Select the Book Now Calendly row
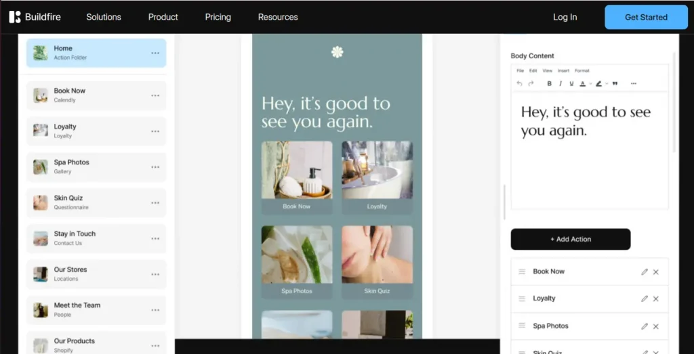The width and height of the screenshot is (694, 354). click(x=96, y=95)
